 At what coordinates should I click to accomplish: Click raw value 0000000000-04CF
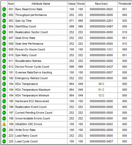tap(101, 67)
